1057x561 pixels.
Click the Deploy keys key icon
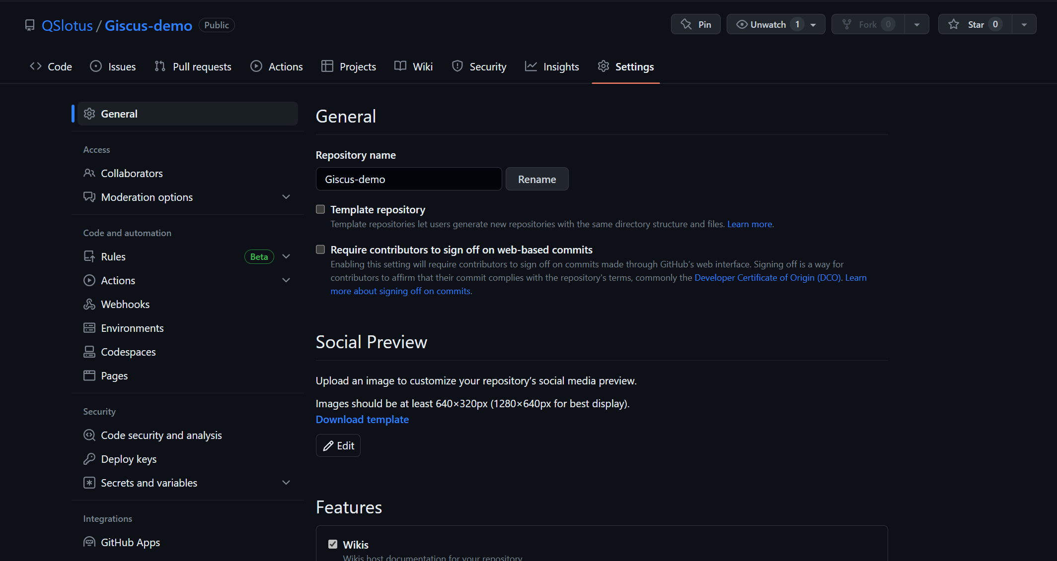(89, 459)
